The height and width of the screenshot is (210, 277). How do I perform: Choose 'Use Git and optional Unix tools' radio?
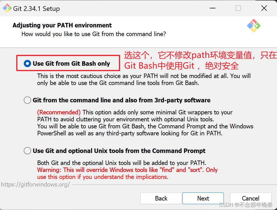(27, 151)
